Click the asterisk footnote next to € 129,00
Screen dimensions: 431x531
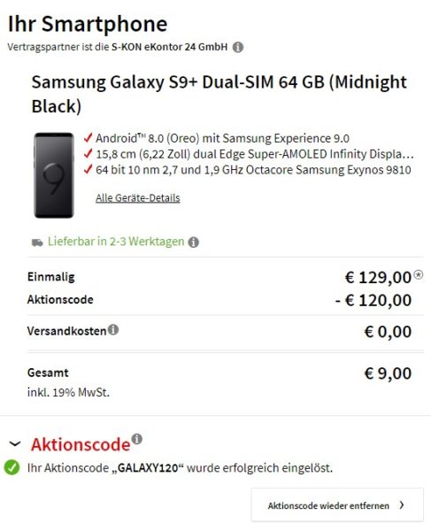pyautogui.click(x=419, y=274)
